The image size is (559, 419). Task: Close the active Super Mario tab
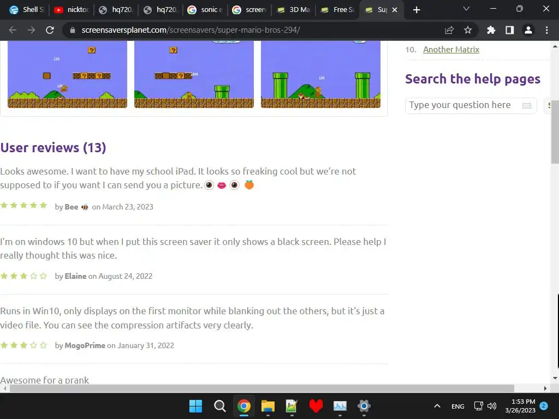coord(395,10)
